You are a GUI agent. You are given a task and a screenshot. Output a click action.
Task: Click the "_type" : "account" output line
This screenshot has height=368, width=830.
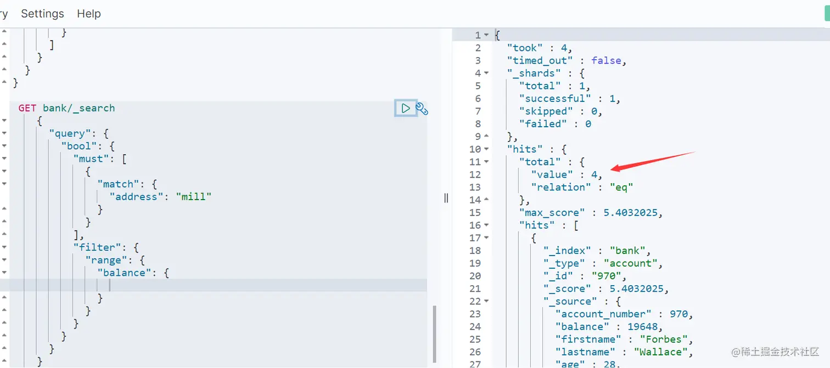coord(603,263)
